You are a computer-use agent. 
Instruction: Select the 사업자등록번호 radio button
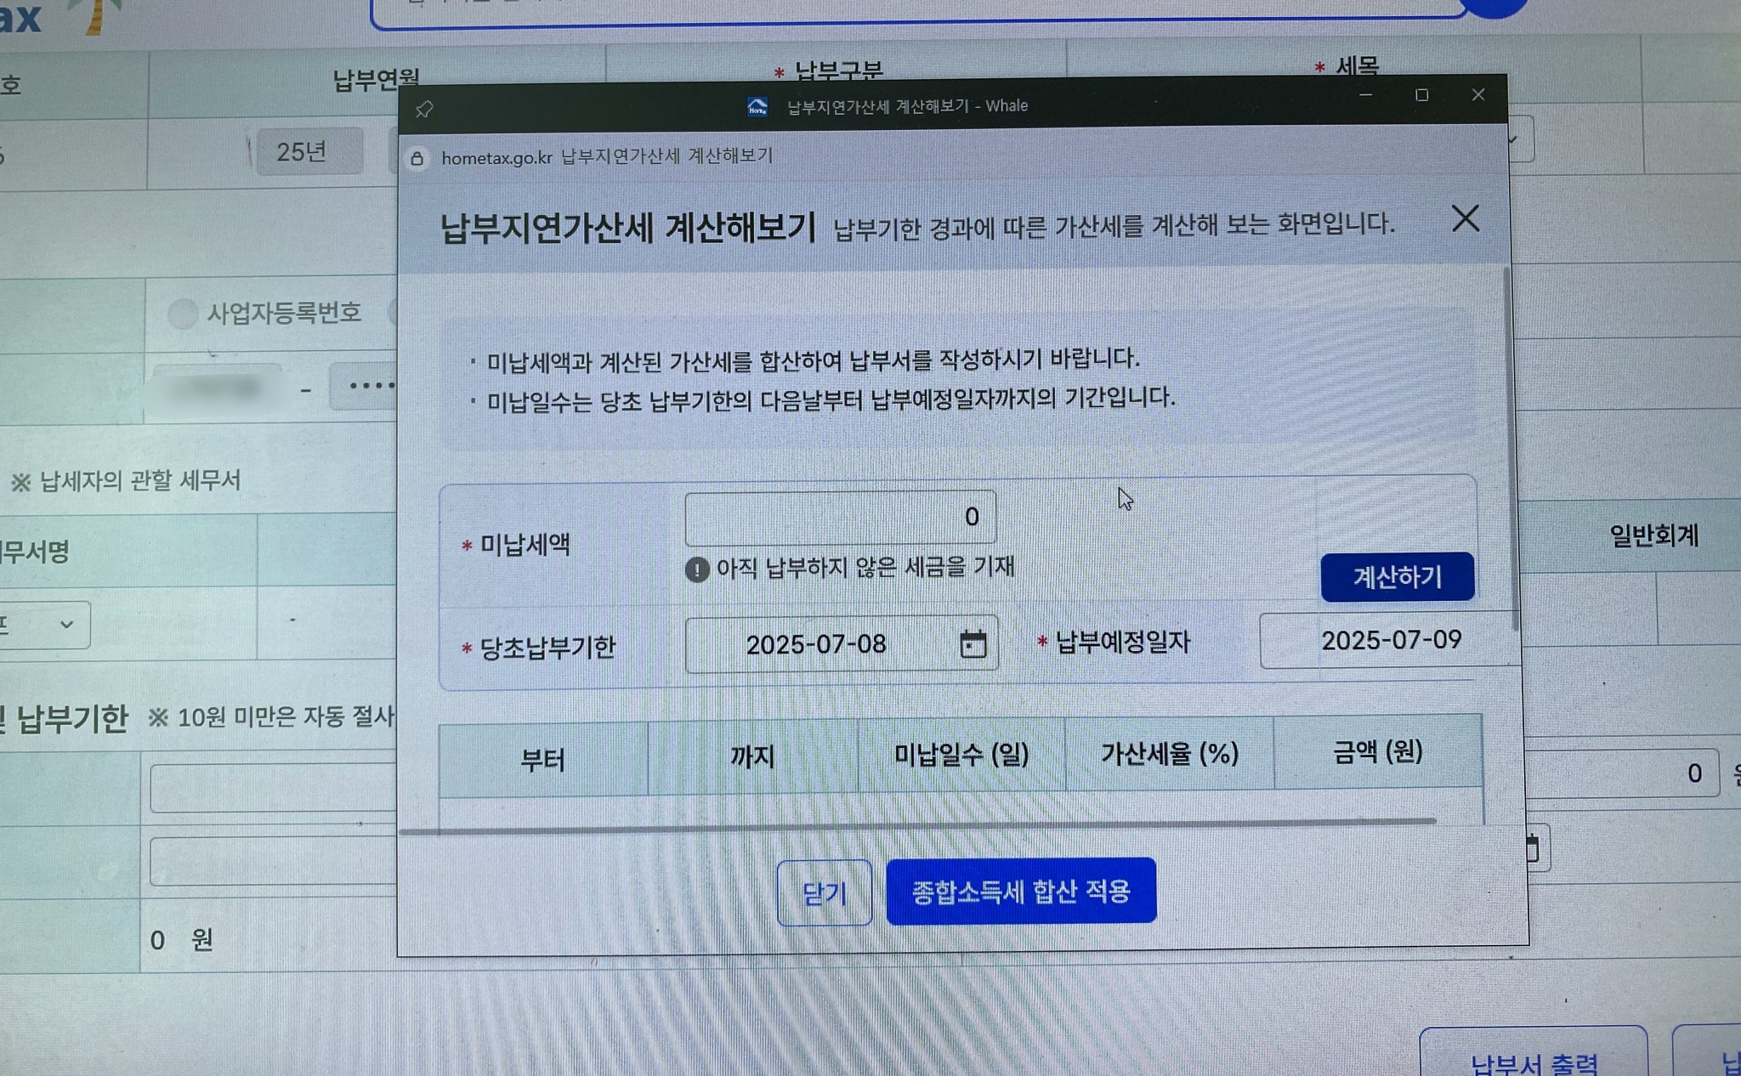[182, 314]
